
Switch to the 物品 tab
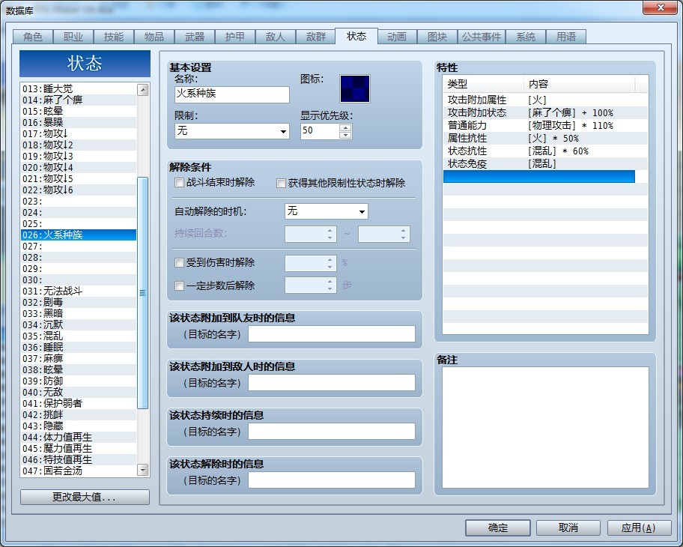point(154,37)
